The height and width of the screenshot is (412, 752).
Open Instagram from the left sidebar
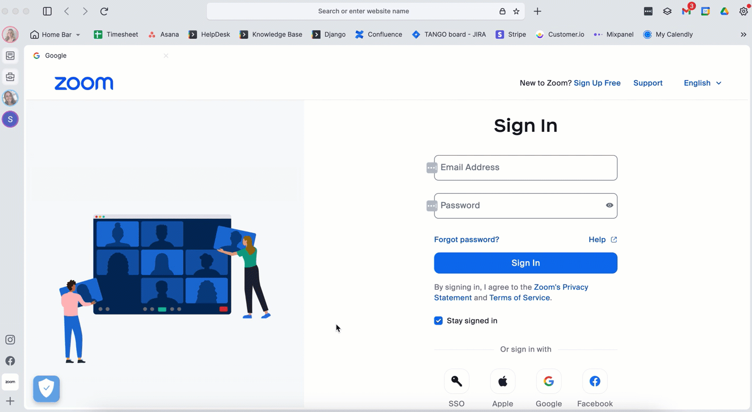[x=10, y=340]
